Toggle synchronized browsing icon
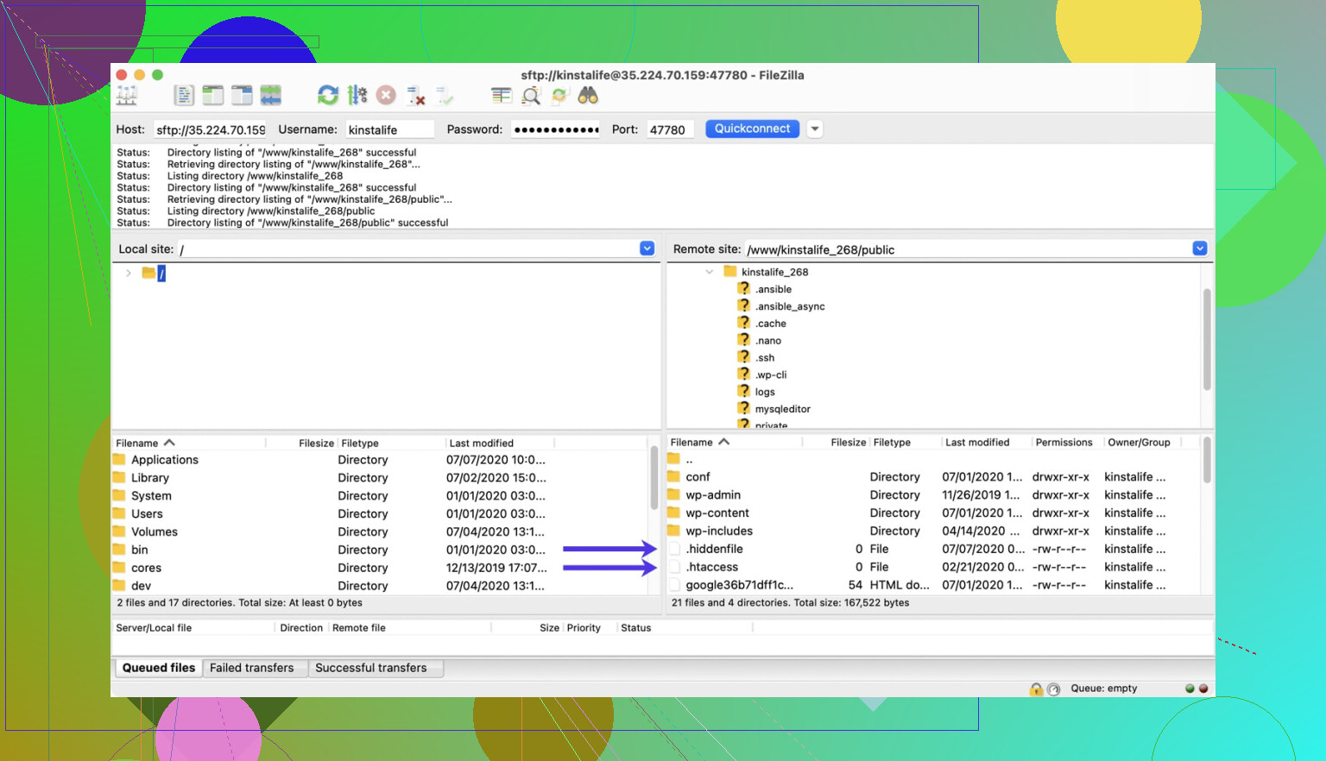The width and height of the screenshot is (1326, 761). click(x=559, y=96)
